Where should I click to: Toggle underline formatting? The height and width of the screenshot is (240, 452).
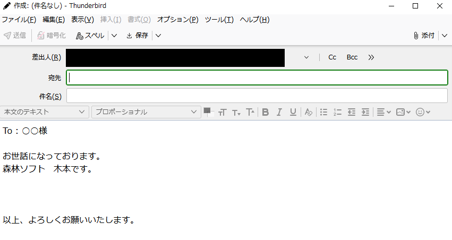click(293, 112)
